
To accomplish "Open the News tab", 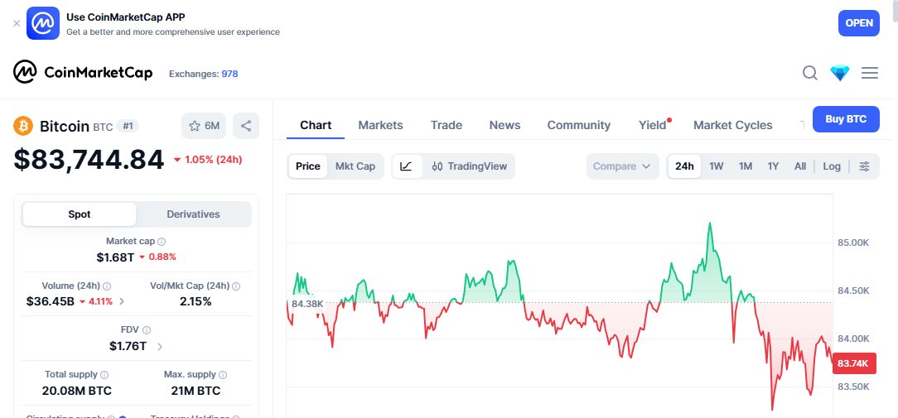I will pyautogui.click(x=505, y=125).
